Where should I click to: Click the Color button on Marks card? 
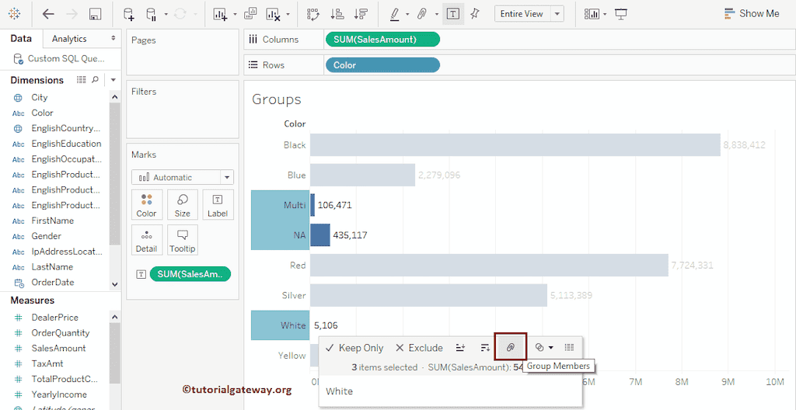(x=147, y=204)
